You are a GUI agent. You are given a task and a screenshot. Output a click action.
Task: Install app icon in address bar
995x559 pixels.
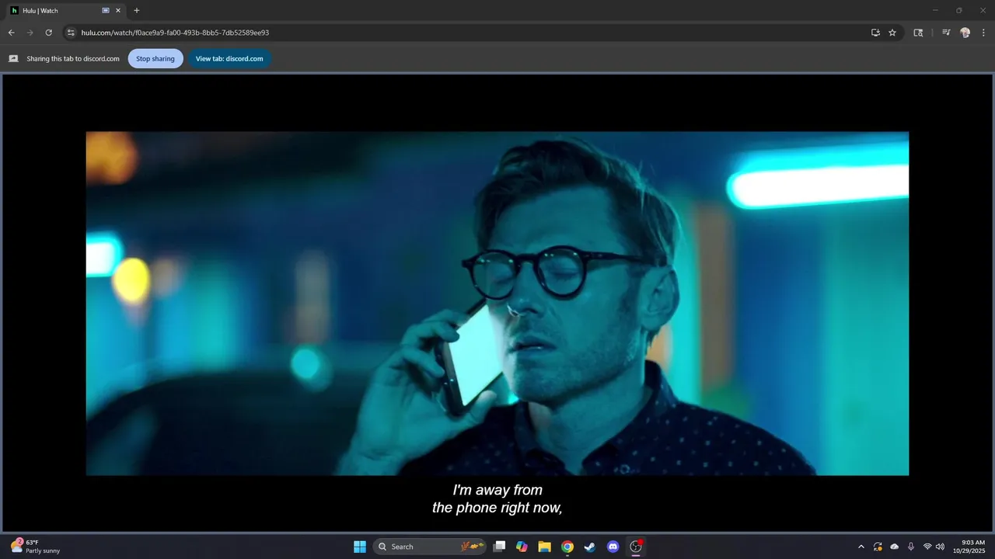[875, 33]
